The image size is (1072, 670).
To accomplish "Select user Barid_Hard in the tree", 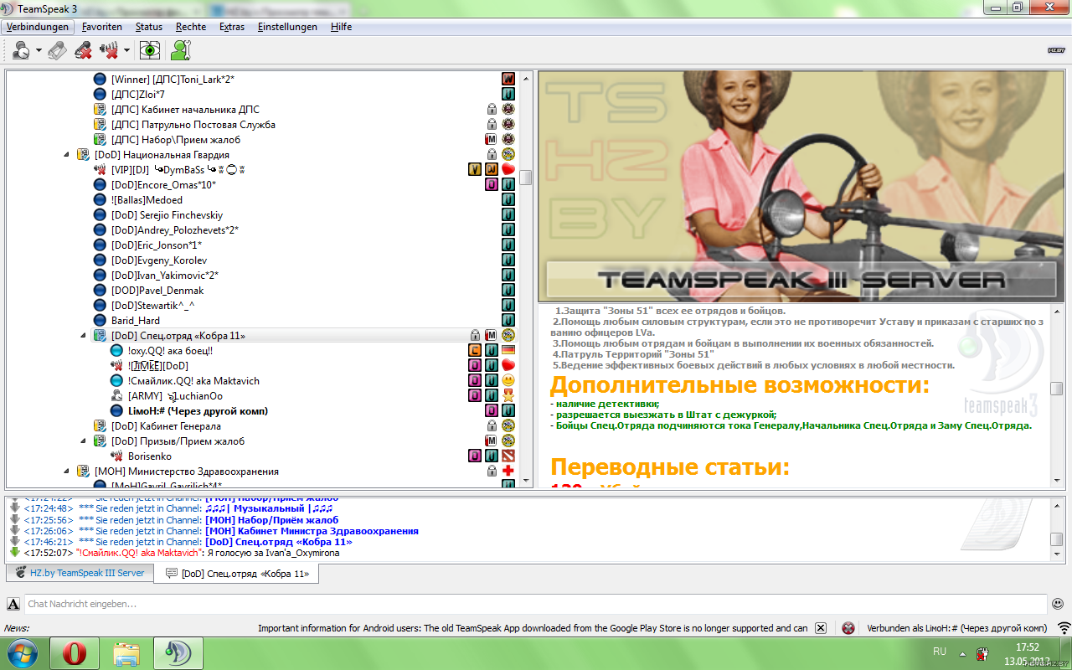I will [136, 321].
